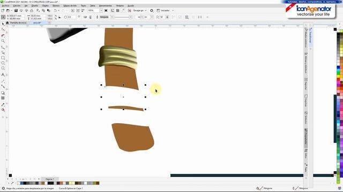Open the Efectos menu
Screen dimensions: 343x192
pyautogui.click(x=56, y=6)
